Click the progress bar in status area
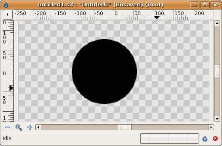The width and height of the screenshot is (222, 146). pos(170,138)
